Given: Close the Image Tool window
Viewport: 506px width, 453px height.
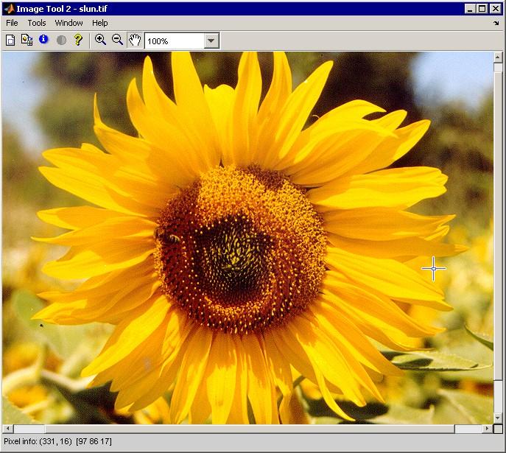Looking at the screenshot, I should pyautogui.click(x=495, y=9).
